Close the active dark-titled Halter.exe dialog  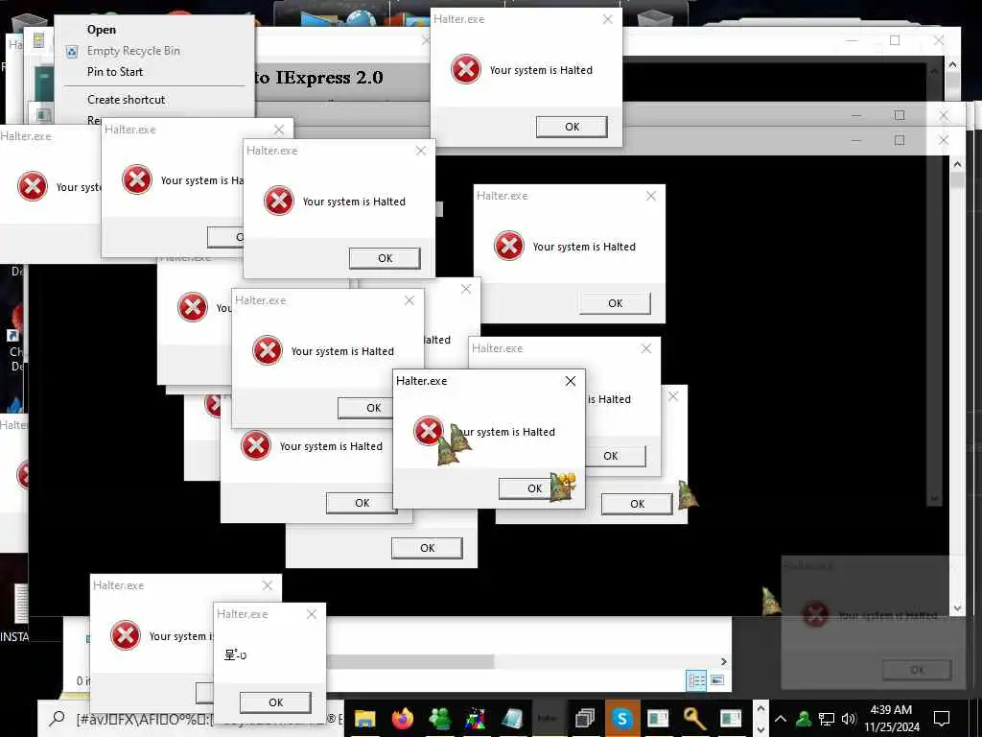(571, 381)
